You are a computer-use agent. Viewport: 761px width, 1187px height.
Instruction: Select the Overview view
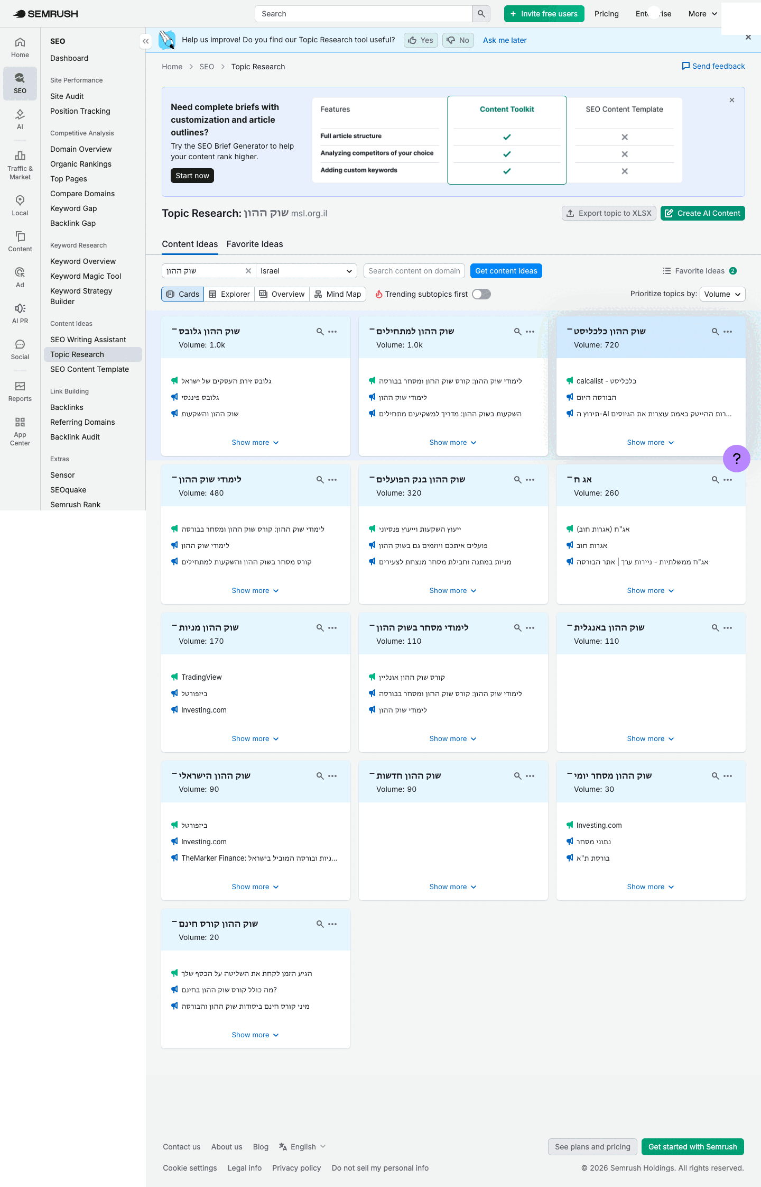point(282,294)
